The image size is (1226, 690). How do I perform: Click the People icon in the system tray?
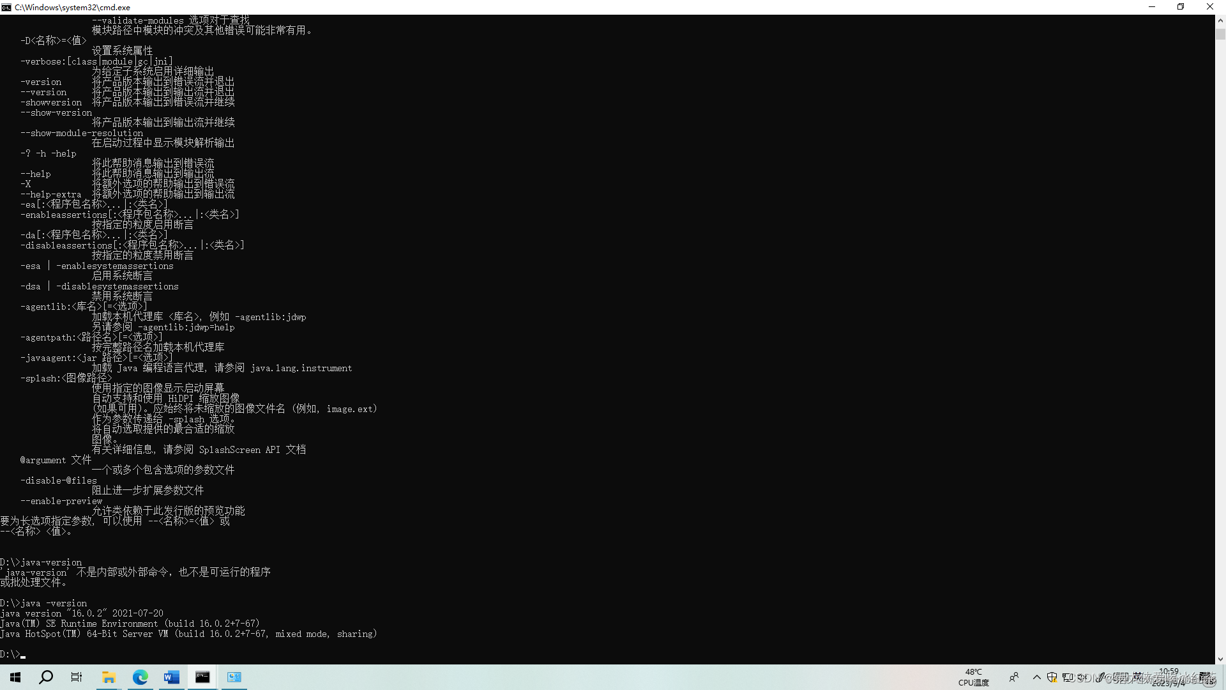(x=1014, y=678)
